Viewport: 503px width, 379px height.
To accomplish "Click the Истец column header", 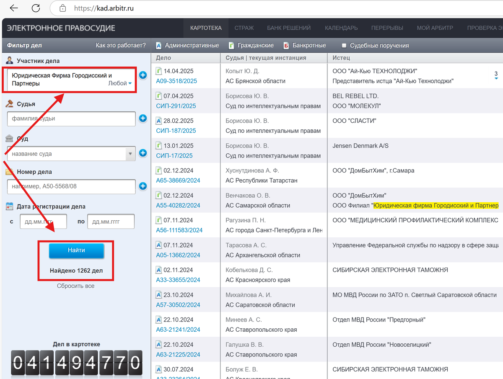I will pos(341,58).
